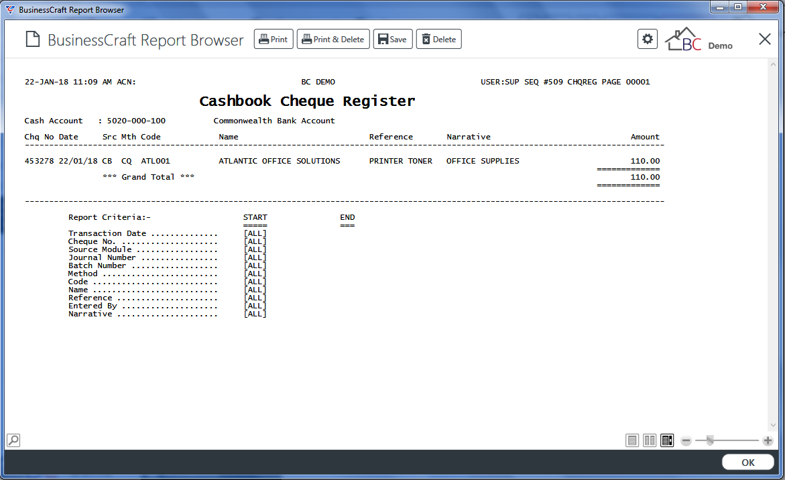Click the Print & Delete button
This screenshot has width=785, height=480.
pos(333,39)
